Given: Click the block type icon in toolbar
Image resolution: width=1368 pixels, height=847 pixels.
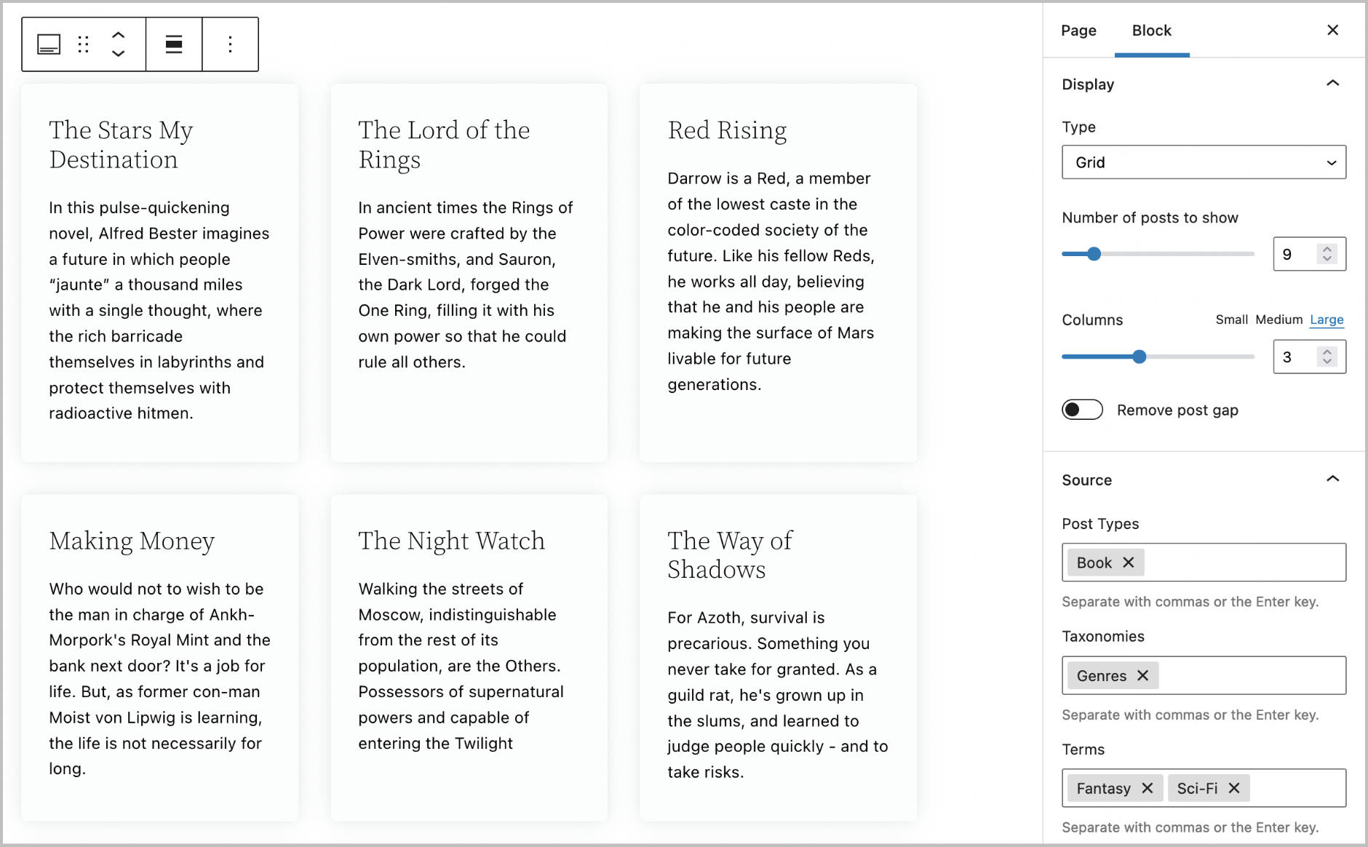Looking at the screenshot, I should (49, 44).
